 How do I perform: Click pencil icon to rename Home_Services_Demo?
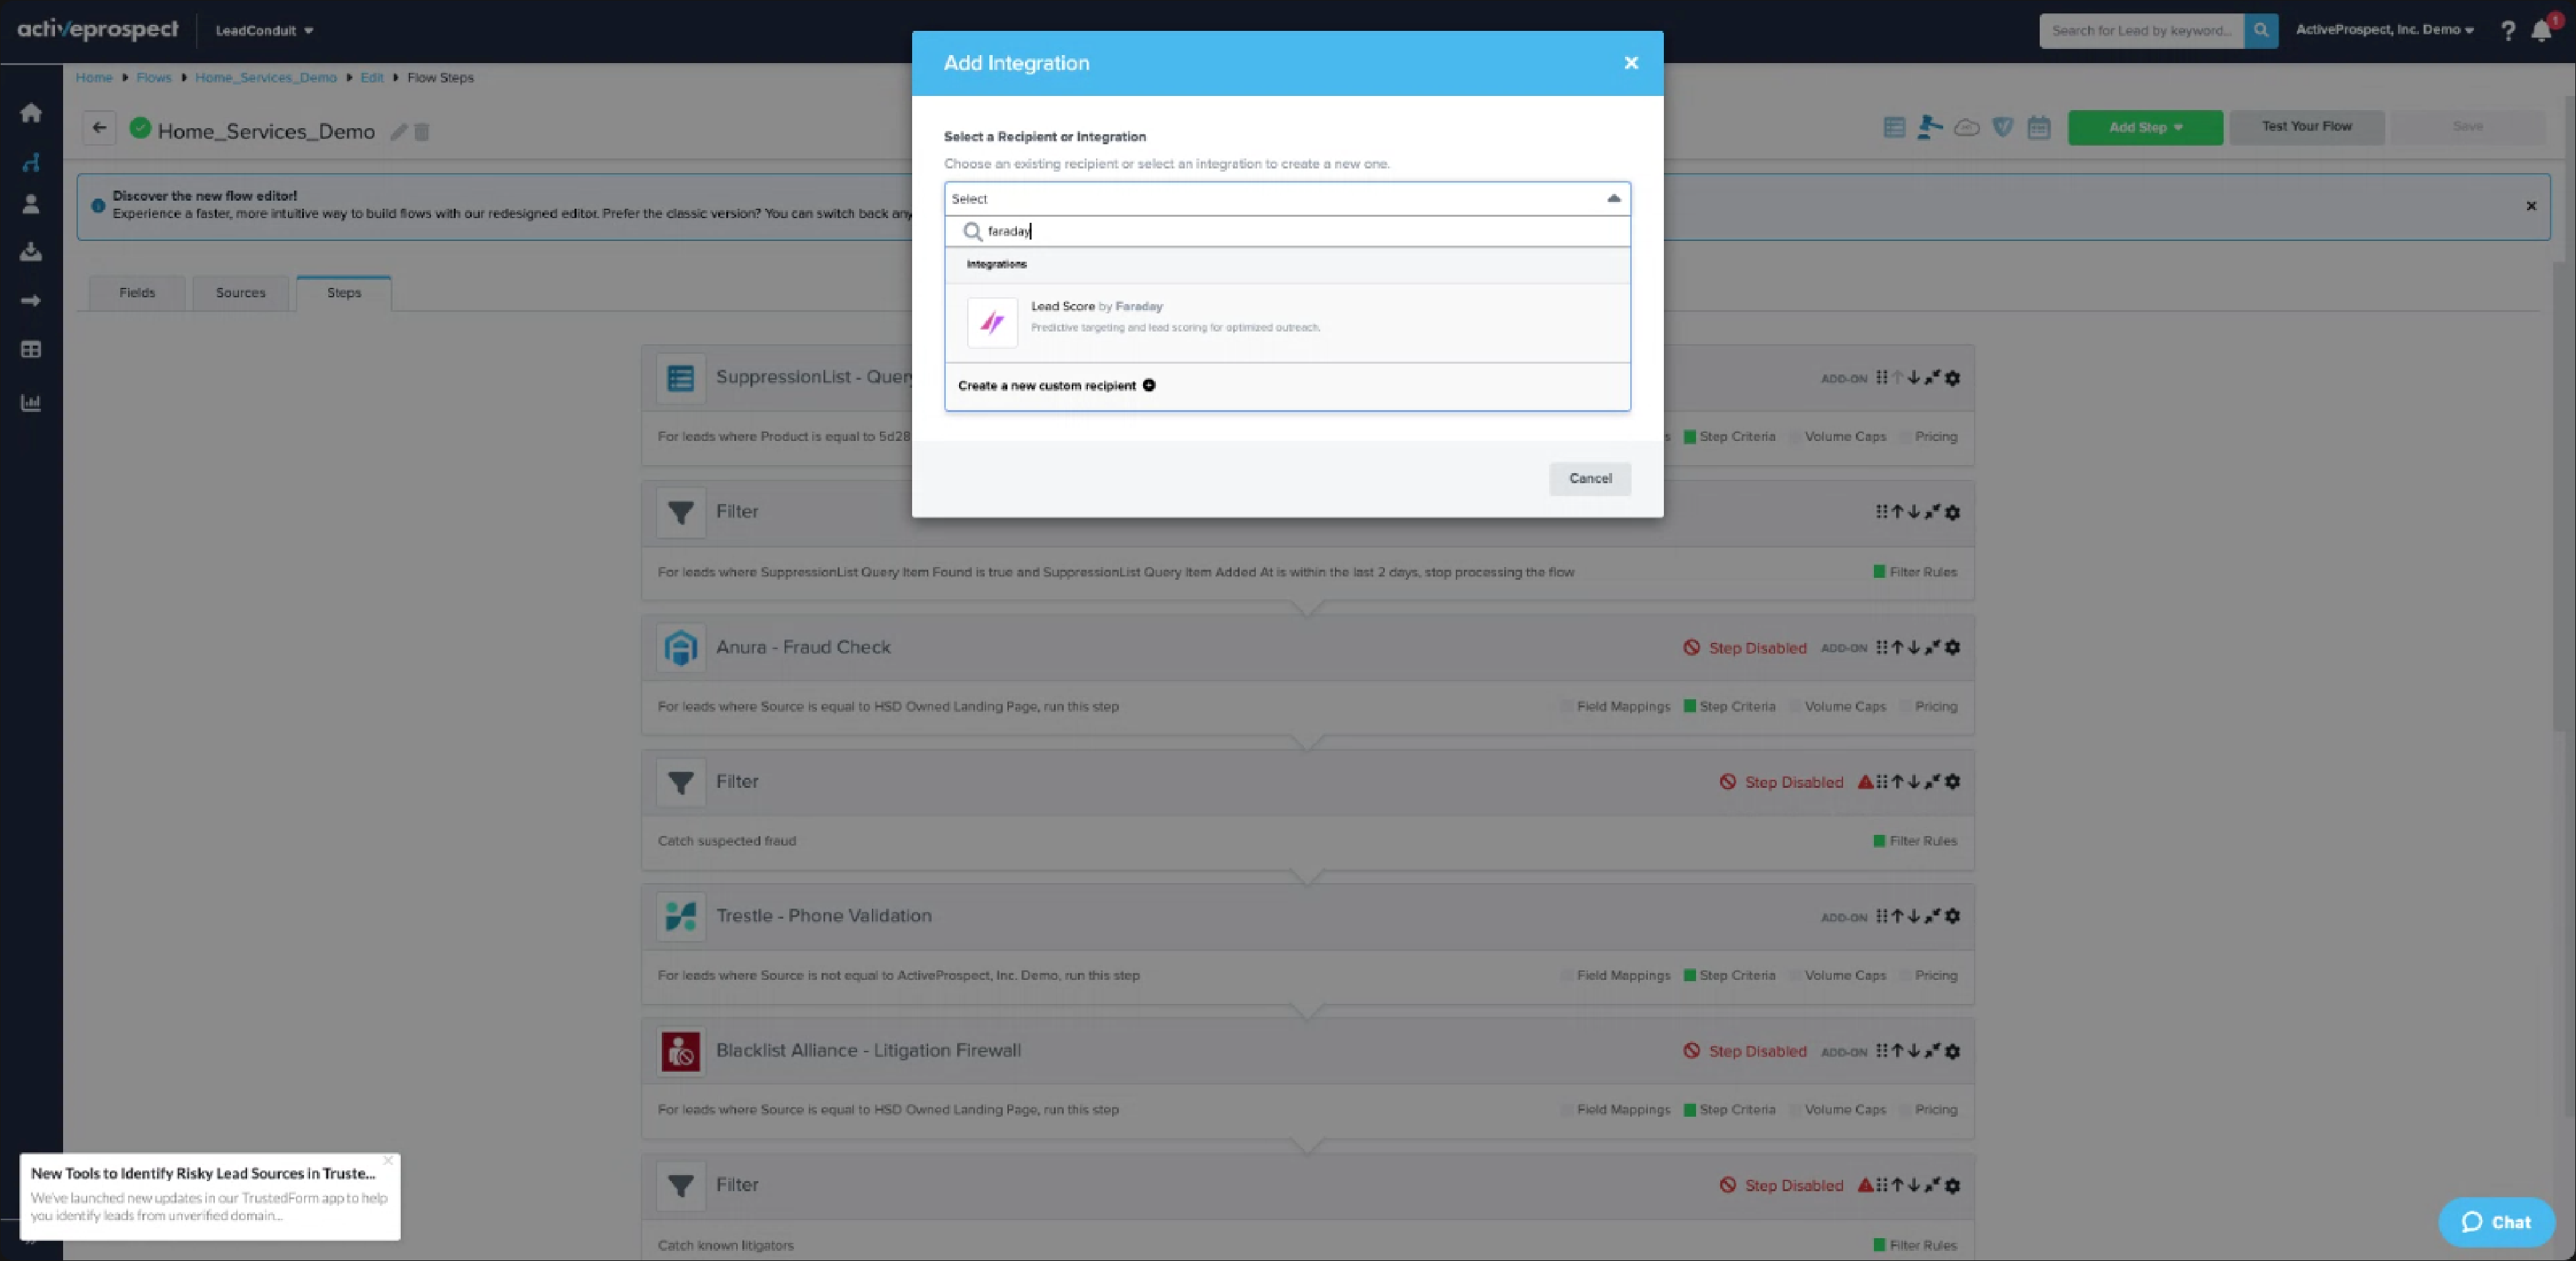point(398,132)
